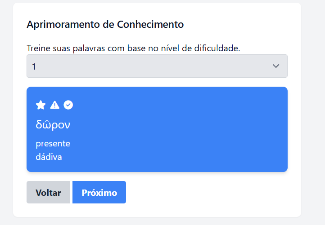This screenshot has height=225, width=325.
Task: Select the translation "dádiva"
Action: 49,157
